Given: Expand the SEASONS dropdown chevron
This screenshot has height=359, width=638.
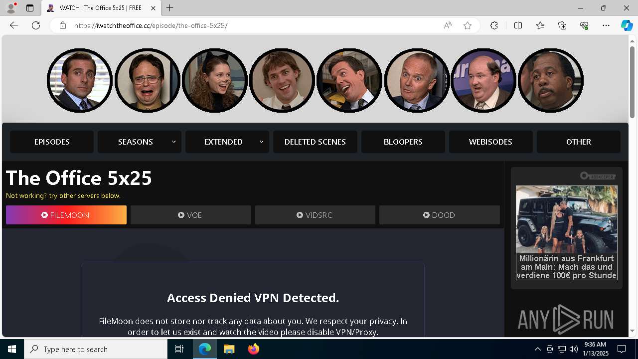Looking at the screenshot, I should coord(174,142).
